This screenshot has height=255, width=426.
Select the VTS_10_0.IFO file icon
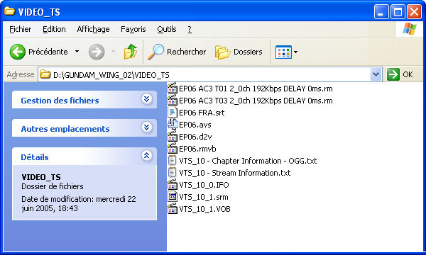(x=173, y=185)
